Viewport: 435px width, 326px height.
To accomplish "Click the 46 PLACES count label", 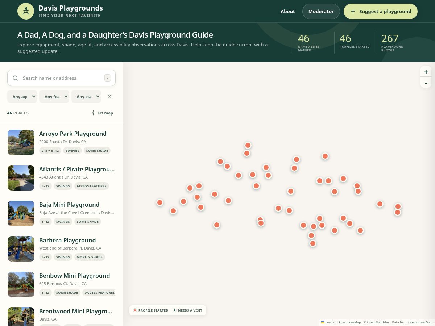I will click(x=18, y=113).
